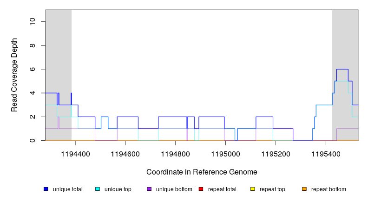Select the yellow repeat top legend swatch
The width and height of the screenshot is (368, 200).
[x=253, y=189]
